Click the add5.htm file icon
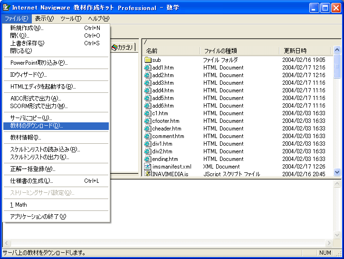 [x=148, y=98]
